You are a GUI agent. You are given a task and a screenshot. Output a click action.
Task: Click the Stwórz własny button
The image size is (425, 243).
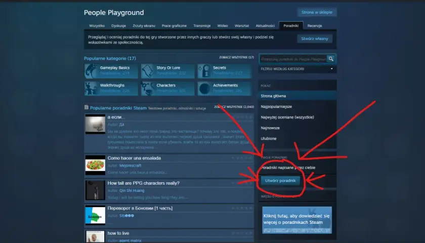tap(314, 38)
